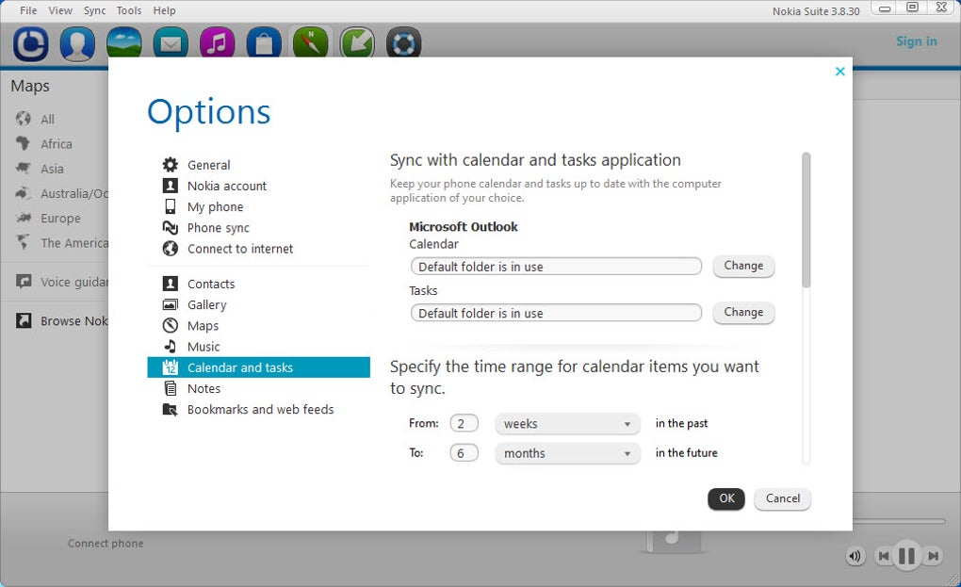This screenshot has height=587, width=961.
Task: Click the volume speaker button
Action: (855, 556)
